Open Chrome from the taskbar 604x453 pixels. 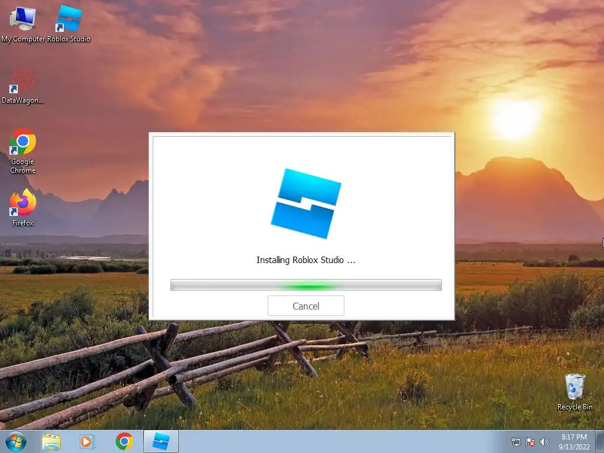(x=124, y=441)
